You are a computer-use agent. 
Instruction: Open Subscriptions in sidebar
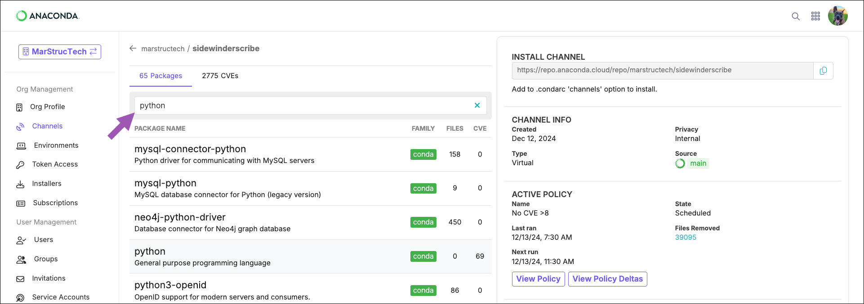55,203
